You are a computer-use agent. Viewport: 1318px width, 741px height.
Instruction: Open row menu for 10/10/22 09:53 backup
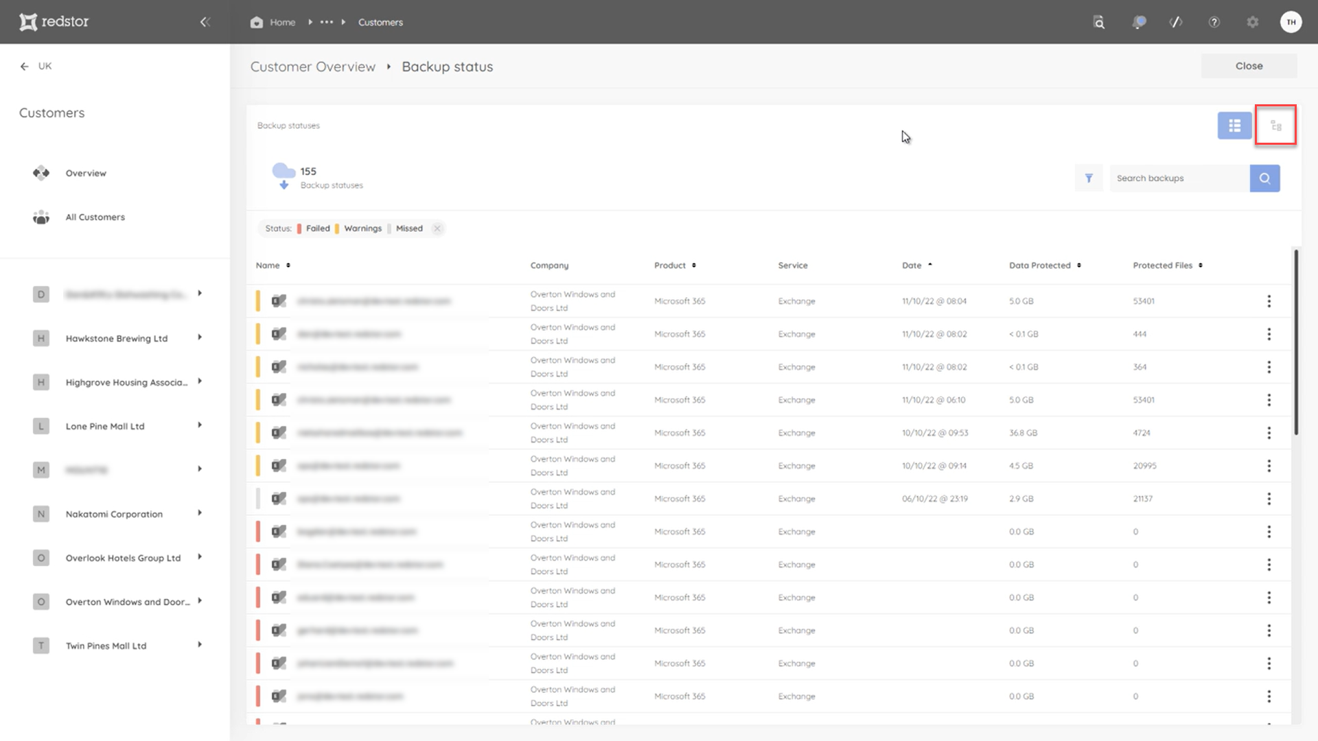click(x=1269, y=433)
